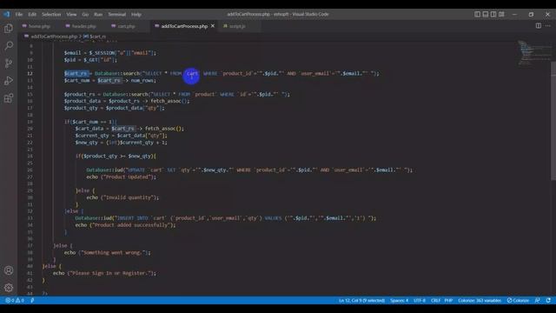Click the notifications bell in status bar
The width and height of the screenshot is (556, 313).
(548, 300)
